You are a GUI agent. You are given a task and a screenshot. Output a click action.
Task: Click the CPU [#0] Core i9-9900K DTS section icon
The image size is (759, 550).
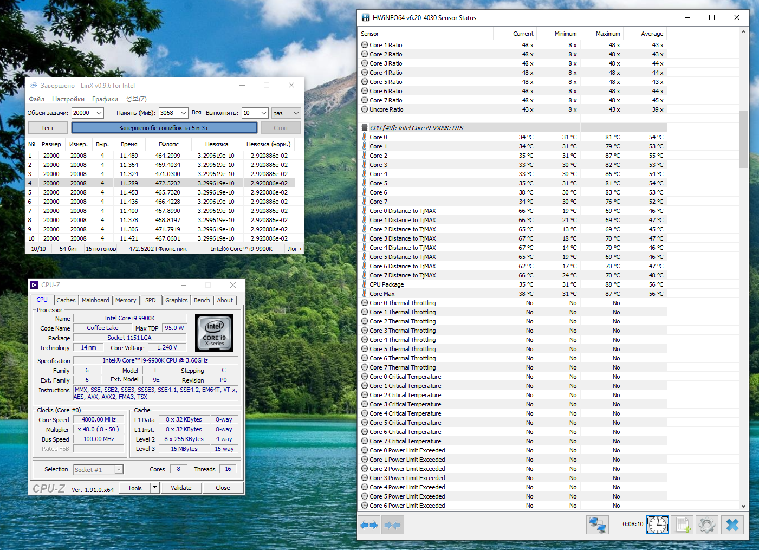pyautogui.click(x=365, y=128)
